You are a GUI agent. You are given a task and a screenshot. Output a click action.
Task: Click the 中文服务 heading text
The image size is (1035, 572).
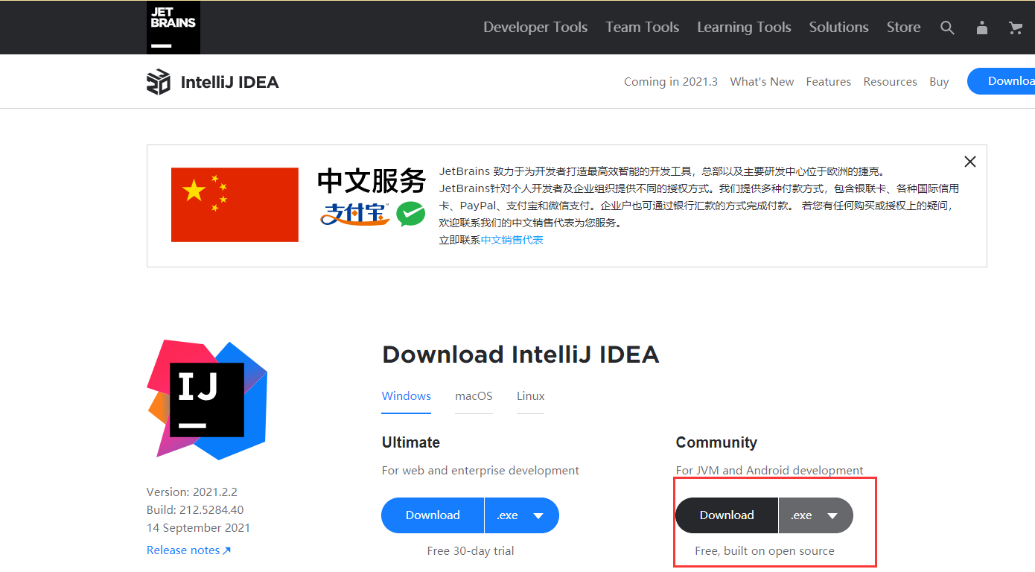372,181
